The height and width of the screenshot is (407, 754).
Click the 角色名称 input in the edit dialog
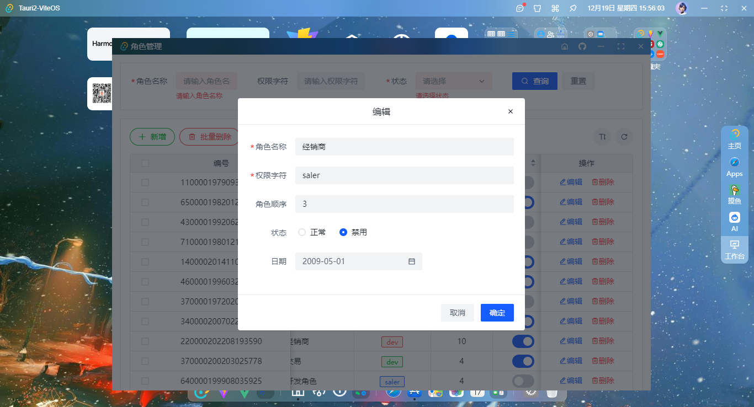404,147
